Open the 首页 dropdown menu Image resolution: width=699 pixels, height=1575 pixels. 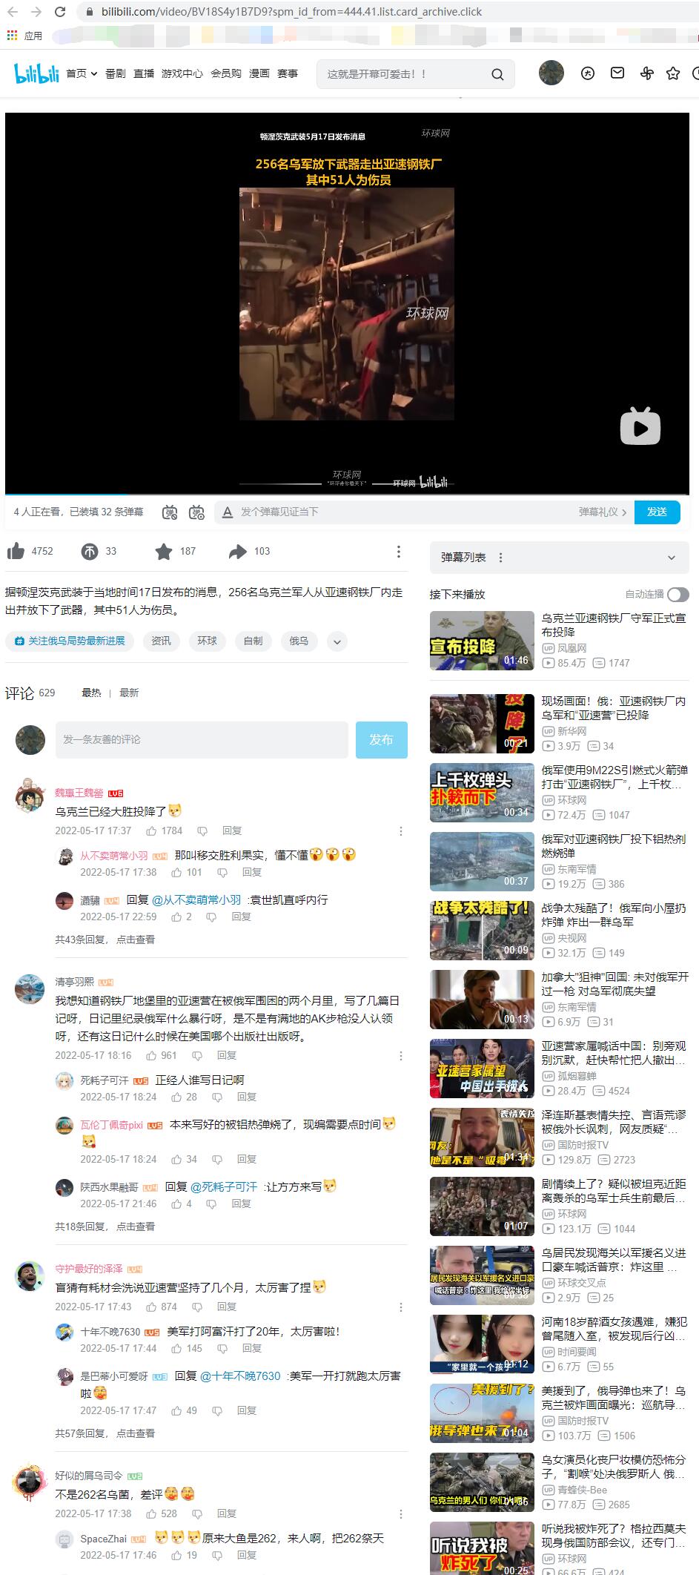point(82,73)
